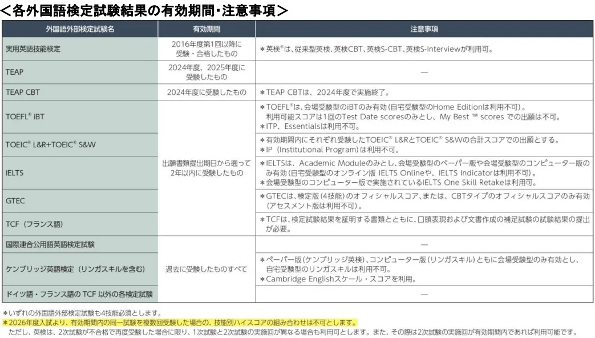
Task: Click the 有効期間 column header
Action: 207,29
